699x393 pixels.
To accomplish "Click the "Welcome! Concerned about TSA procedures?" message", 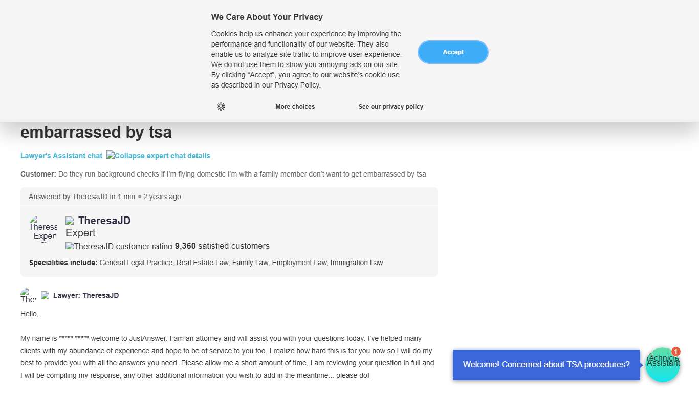I will [x=546, y=365].
